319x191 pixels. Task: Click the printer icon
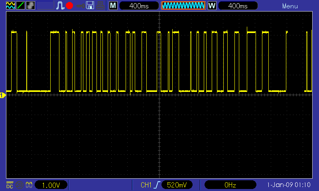pyautogui.click(x=100, y=6)
